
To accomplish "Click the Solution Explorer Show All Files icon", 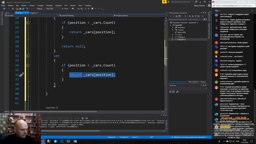I will pos(198,16).
